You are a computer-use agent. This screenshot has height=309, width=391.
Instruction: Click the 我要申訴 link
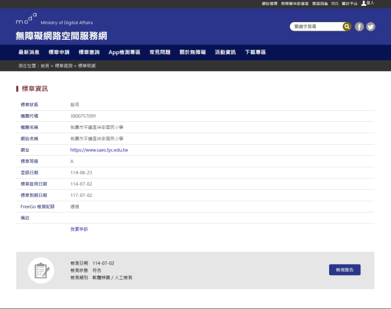[x=79, y=229]
